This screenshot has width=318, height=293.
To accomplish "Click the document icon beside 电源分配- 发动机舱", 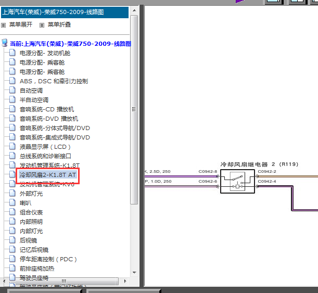I will [12, 53].
